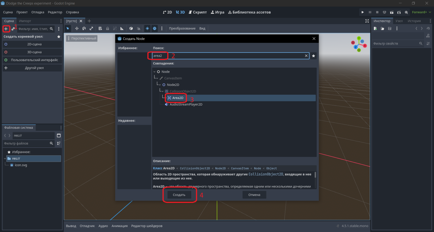Open the Перспективный view menu
Image resolution: width=434 pixels, height=232 pixels.
pyautogui.click(x=82, y=38)
